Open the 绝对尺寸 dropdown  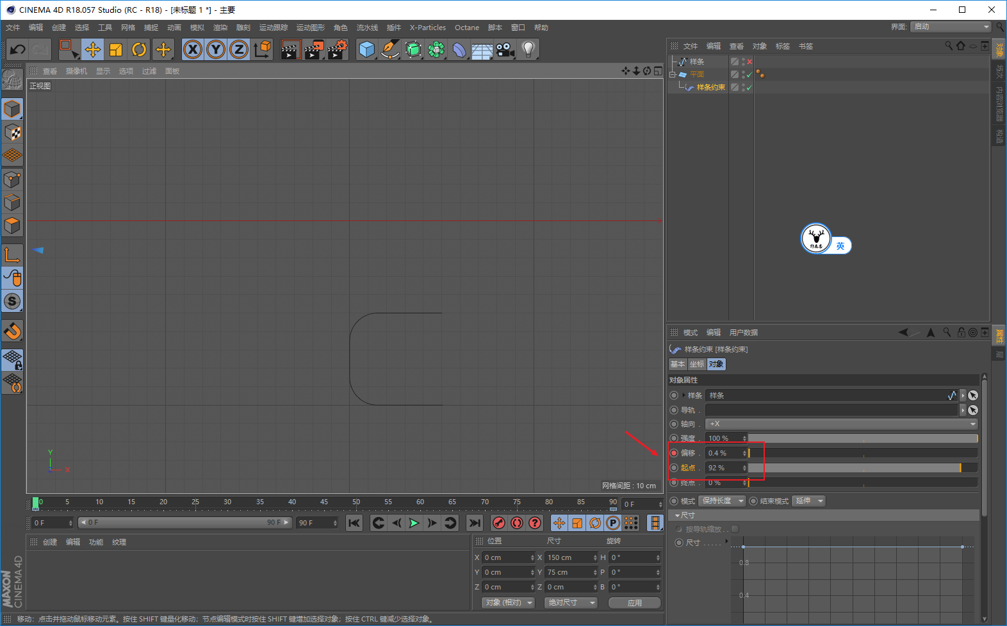coord(571,602)
